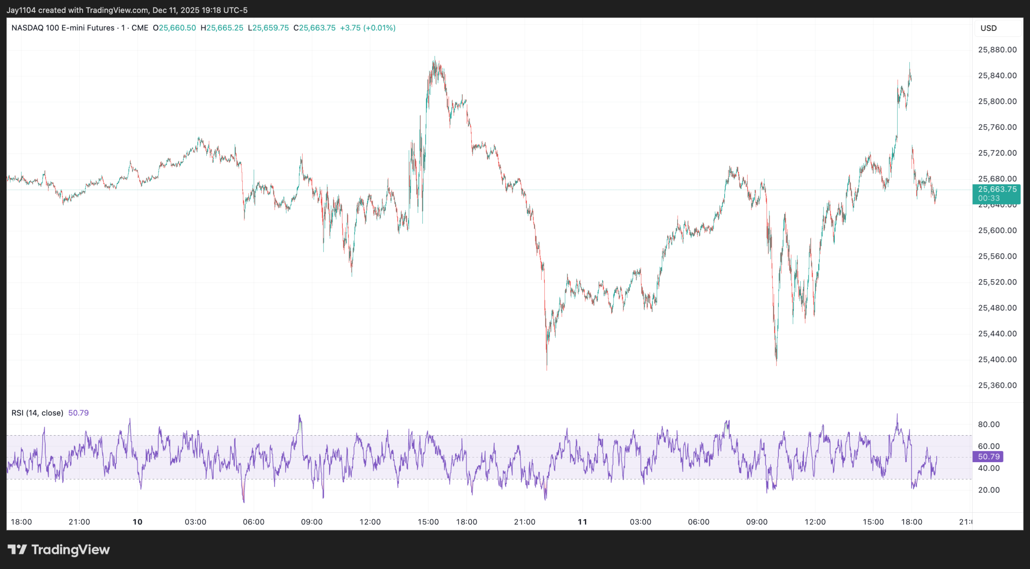Click the 80.00 level on RSI scale

click(x=989, y=424)
